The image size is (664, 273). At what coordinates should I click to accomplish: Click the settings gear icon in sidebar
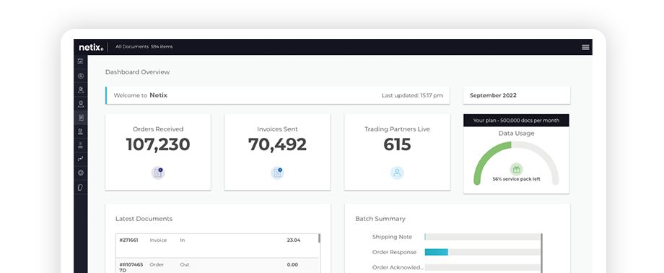[80, 173]
